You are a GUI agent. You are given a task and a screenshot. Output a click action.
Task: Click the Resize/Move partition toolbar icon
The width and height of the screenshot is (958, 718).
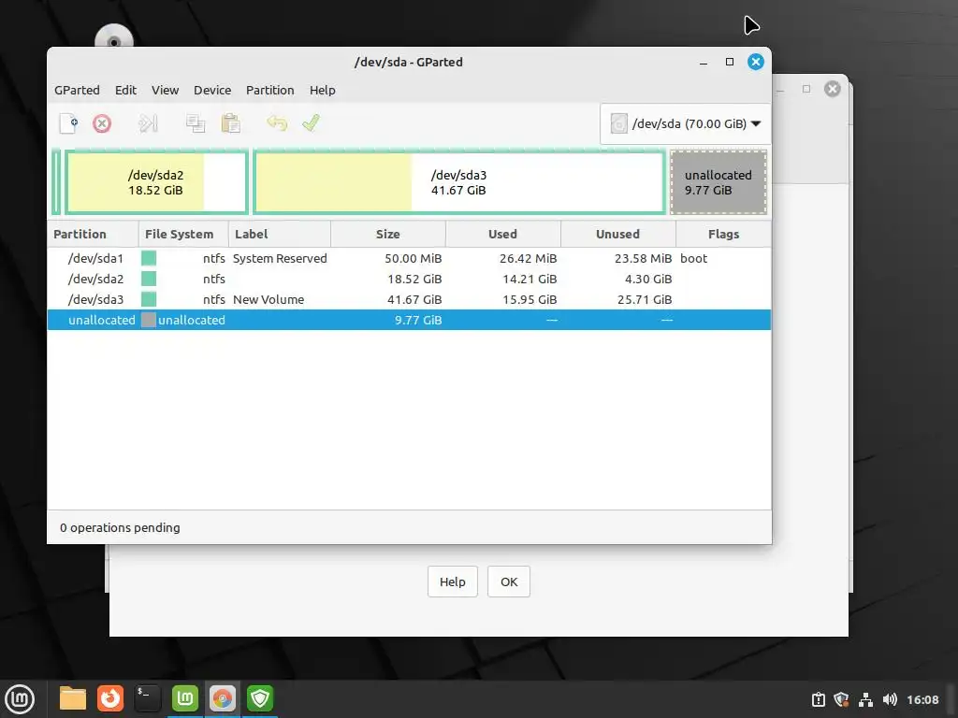click(148, 124)
